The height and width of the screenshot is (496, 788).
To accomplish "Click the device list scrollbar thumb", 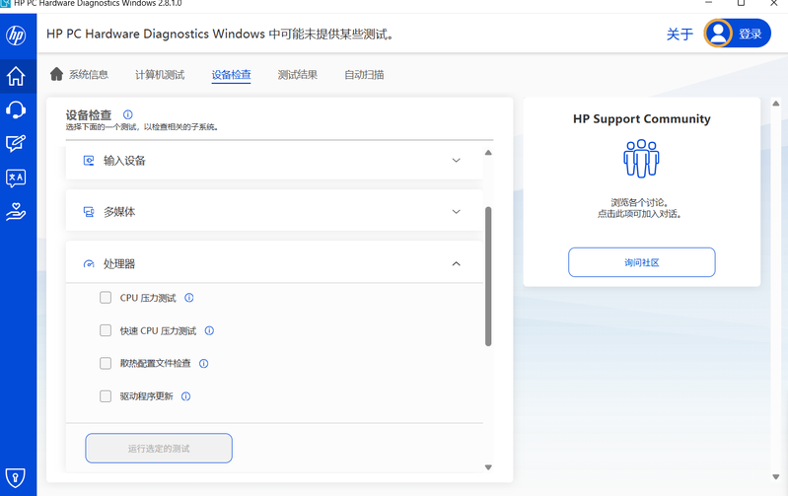I will (488, 276).
